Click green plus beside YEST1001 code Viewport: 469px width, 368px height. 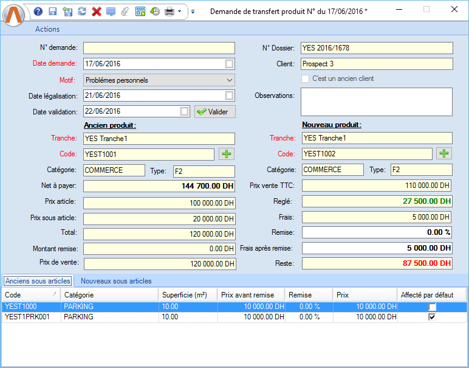click(227, 154)
